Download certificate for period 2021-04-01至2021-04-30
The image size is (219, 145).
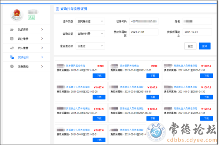pyautogui.click(x=207, y=97)
